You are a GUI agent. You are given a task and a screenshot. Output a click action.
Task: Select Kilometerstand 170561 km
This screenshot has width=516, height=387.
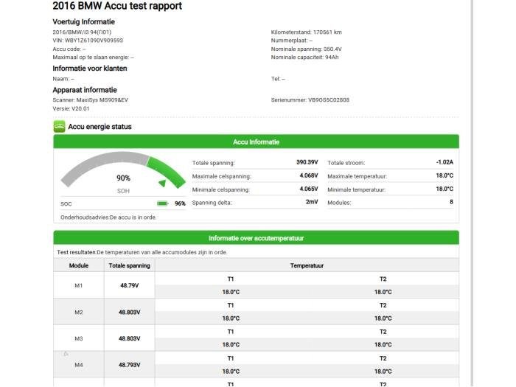[x=307, y=32]
